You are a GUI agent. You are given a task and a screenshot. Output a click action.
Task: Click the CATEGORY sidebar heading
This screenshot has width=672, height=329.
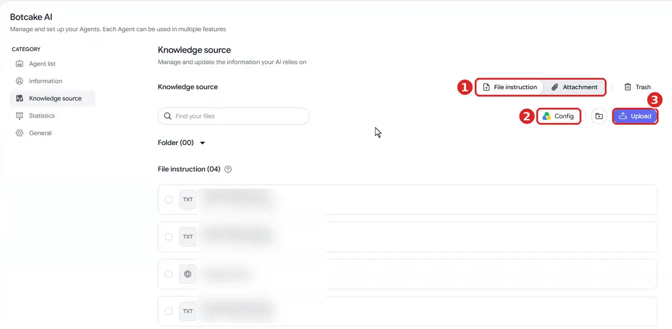(x=26, y=49)
